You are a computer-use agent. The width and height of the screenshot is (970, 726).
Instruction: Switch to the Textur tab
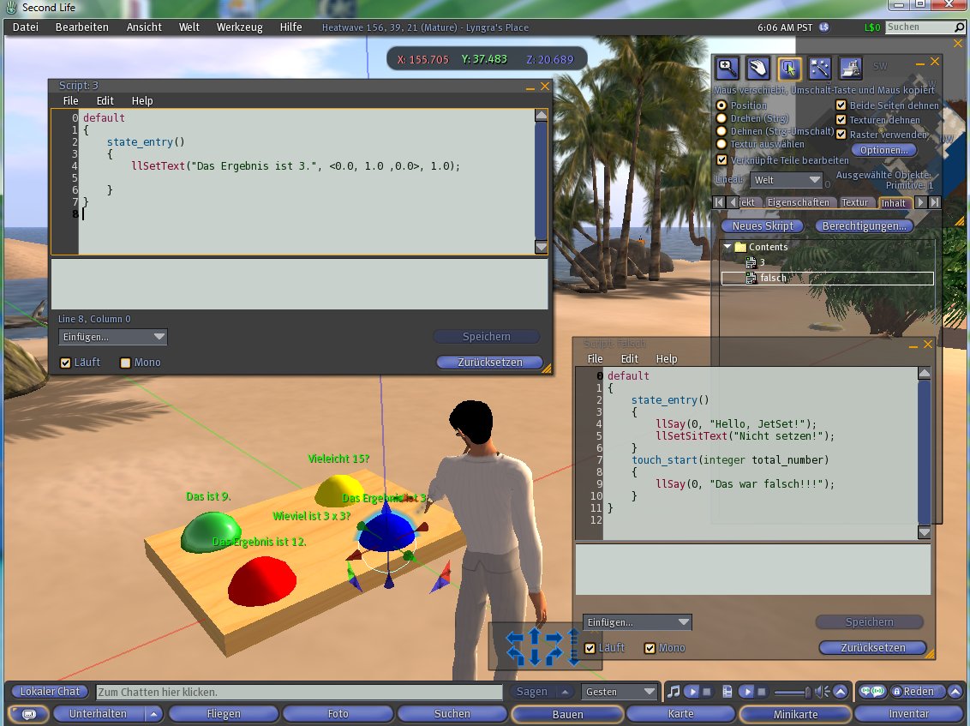point(855,202)
